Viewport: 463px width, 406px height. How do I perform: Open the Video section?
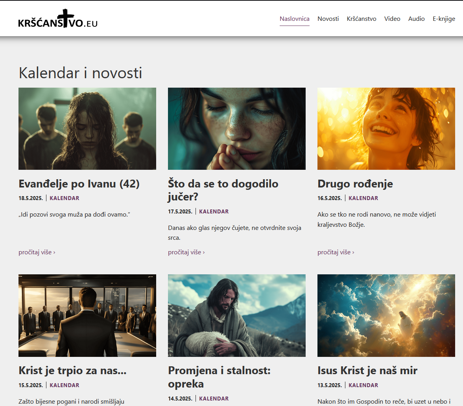coord(392,18)
